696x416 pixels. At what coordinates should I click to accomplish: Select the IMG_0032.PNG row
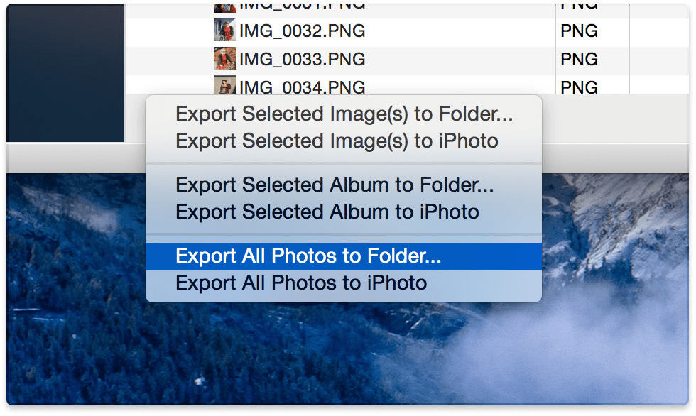pyautogui.click(x=391, y=31)
